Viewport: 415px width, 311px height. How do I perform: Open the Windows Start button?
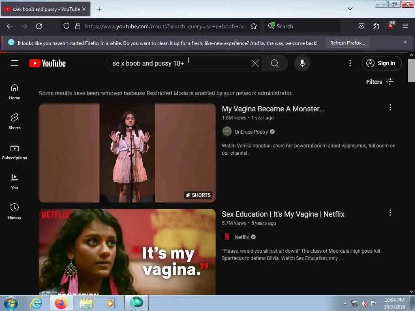tap(11, 303)
